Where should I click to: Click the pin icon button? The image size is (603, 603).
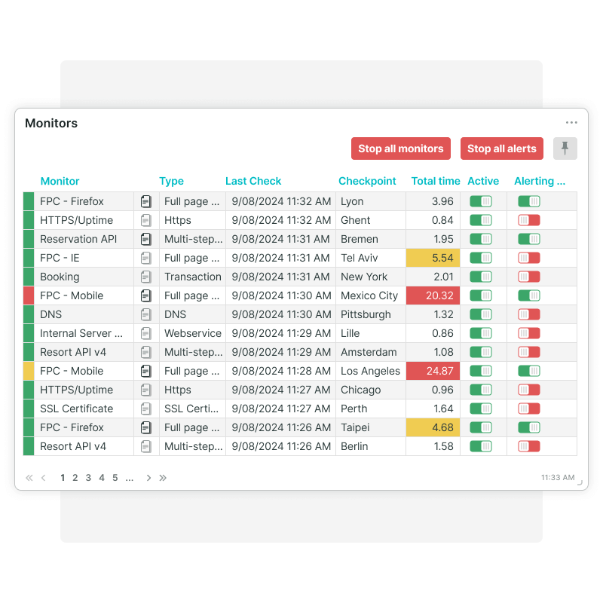coord(565,148)
